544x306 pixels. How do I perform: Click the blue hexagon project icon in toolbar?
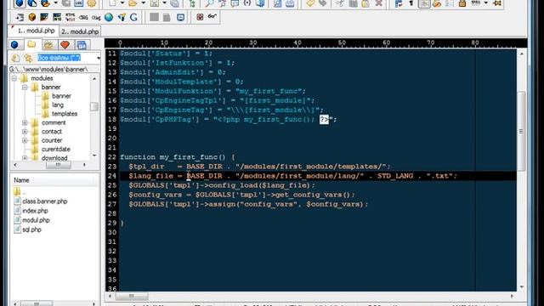click(20, 3)
